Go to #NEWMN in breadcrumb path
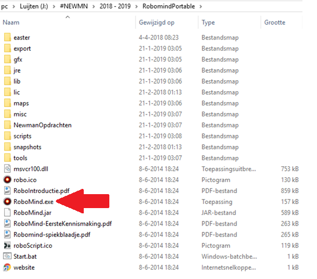 tap(74, 6)
